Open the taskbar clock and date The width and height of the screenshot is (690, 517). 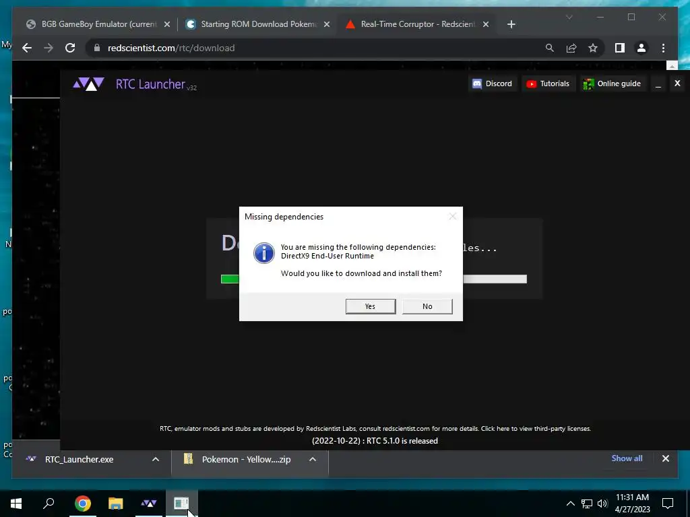point(632,504)
